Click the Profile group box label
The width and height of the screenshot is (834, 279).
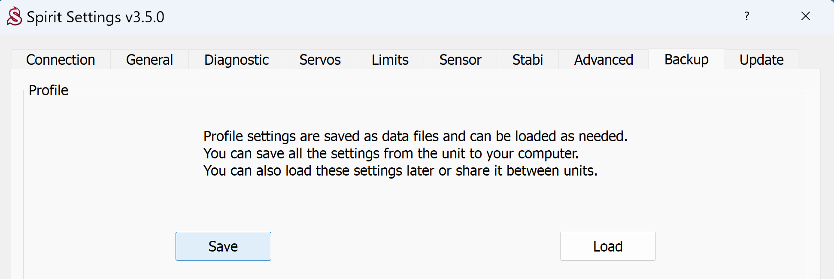pyautogui.click(x=49, y=91)
